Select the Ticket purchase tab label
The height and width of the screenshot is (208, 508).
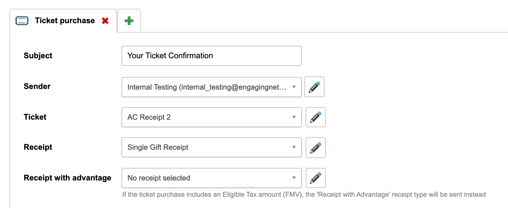[65, 21]
